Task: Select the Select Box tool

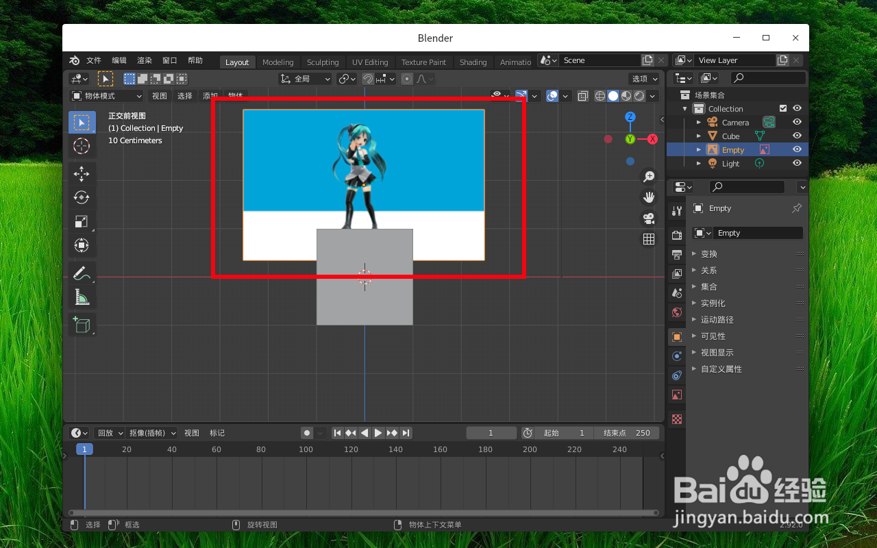Action: click(x=82, y=123)
